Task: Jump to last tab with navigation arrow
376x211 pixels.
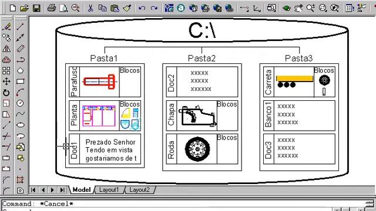Action: click(62, 190)
